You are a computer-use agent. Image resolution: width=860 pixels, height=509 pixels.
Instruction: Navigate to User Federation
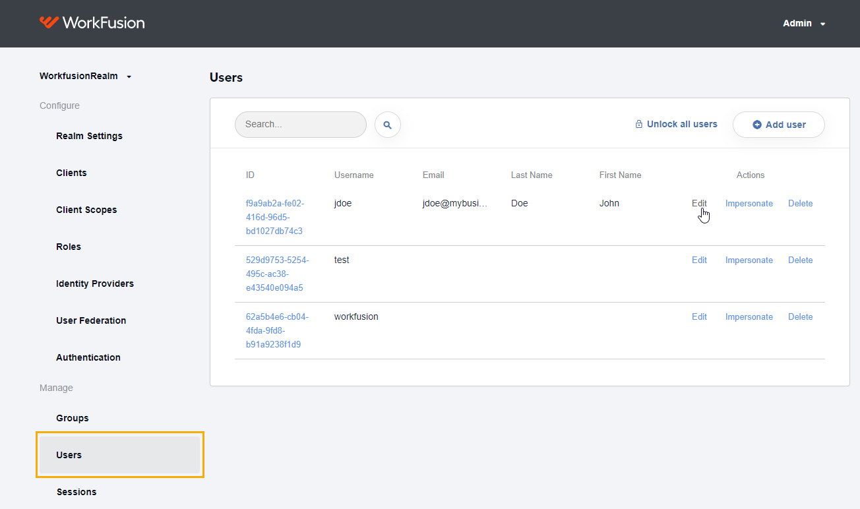[91, 320]
